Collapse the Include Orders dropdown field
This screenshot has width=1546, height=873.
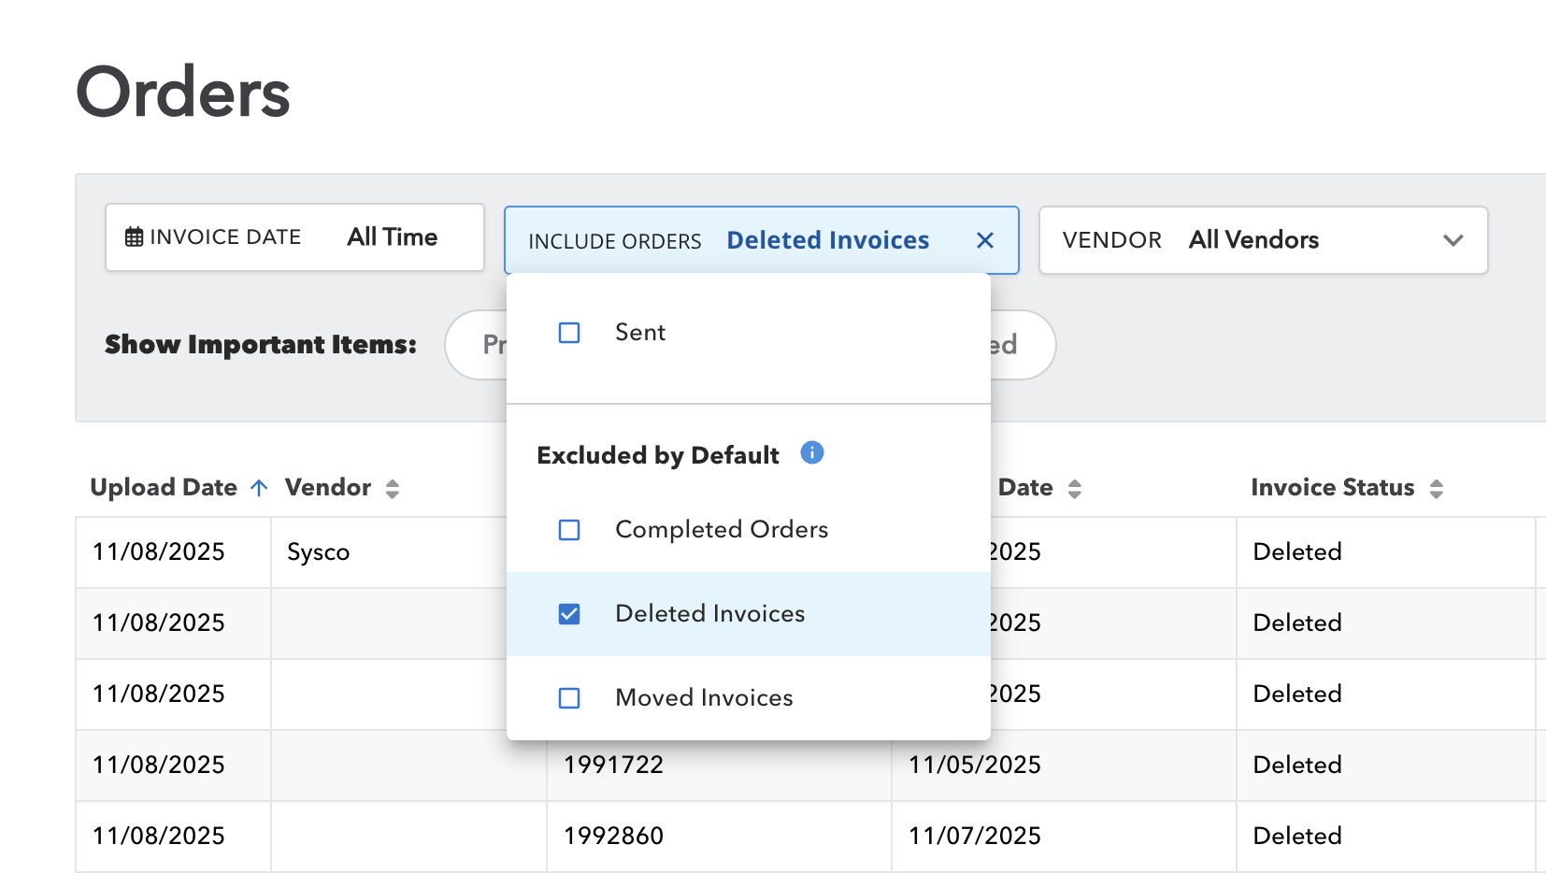729,241
